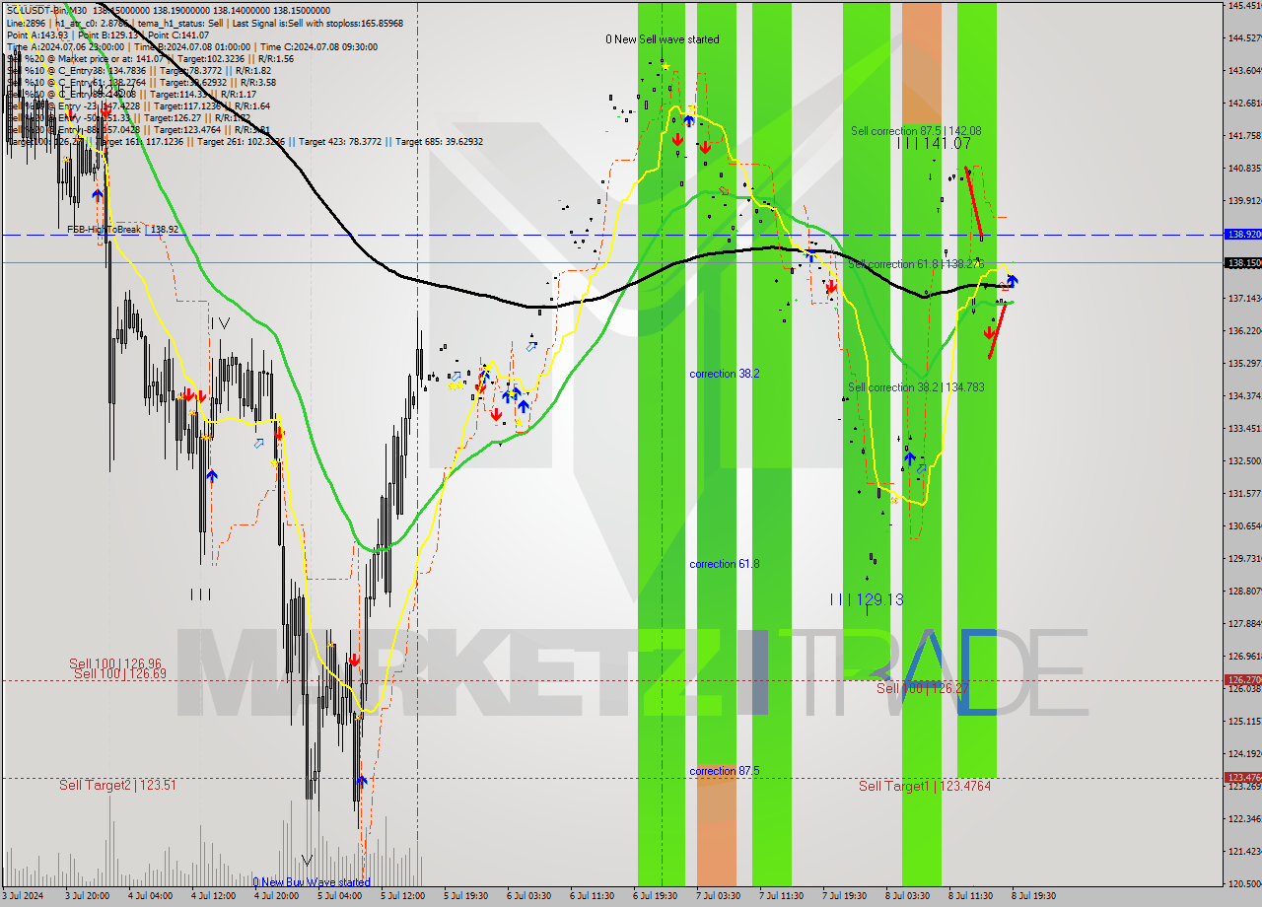The width and height of the screenshot is (1262, 907).
Task: Click the '8 Jul 11:30' time axis label
Action: (971, 896)
